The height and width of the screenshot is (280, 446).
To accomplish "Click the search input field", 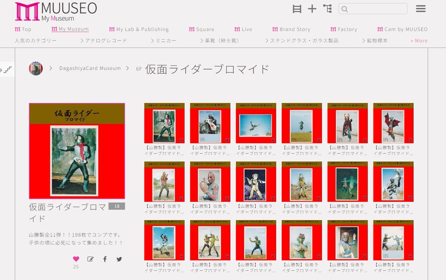I will [x=373, y=9].
